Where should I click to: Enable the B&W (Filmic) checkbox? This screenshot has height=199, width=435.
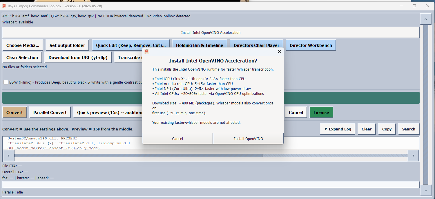click(x=6, y=82)
